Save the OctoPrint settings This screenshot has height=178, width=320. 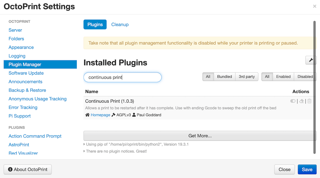[x=307, y=169]
